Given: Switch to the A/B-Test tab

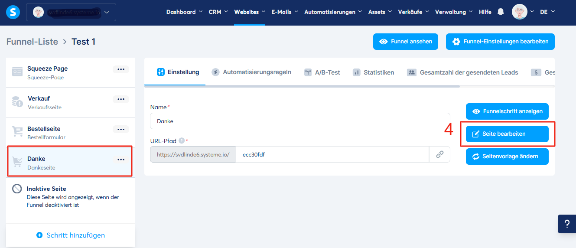Looking at the screenshot, I should tap(322, 72).
